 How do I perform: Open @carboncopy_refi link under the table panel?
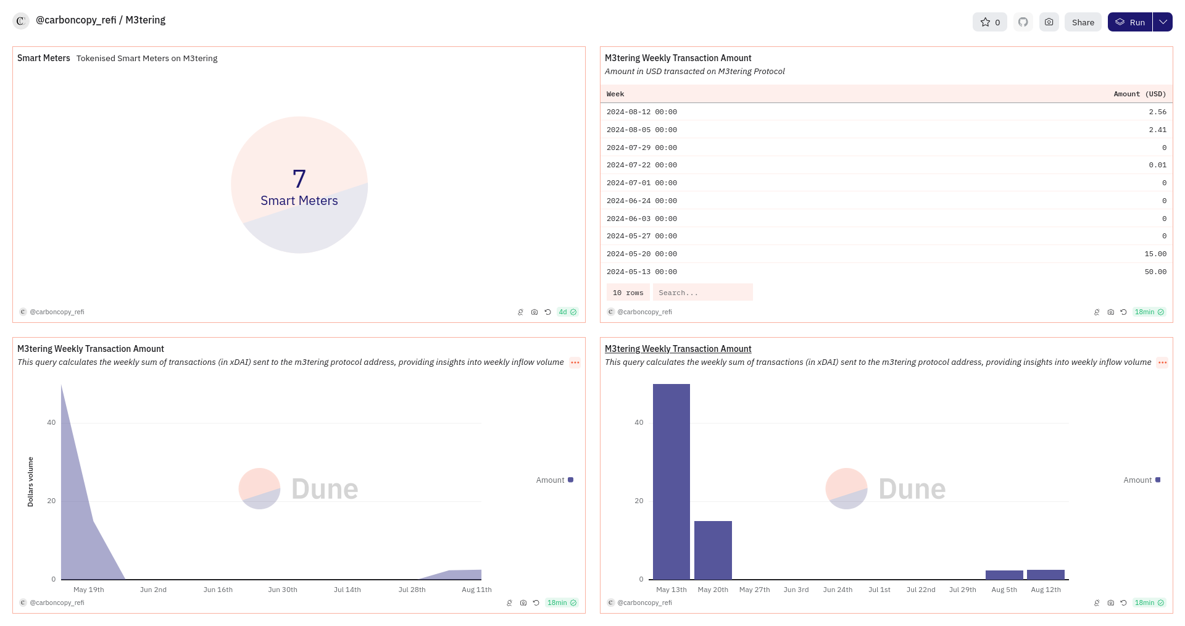click(644, 312)
